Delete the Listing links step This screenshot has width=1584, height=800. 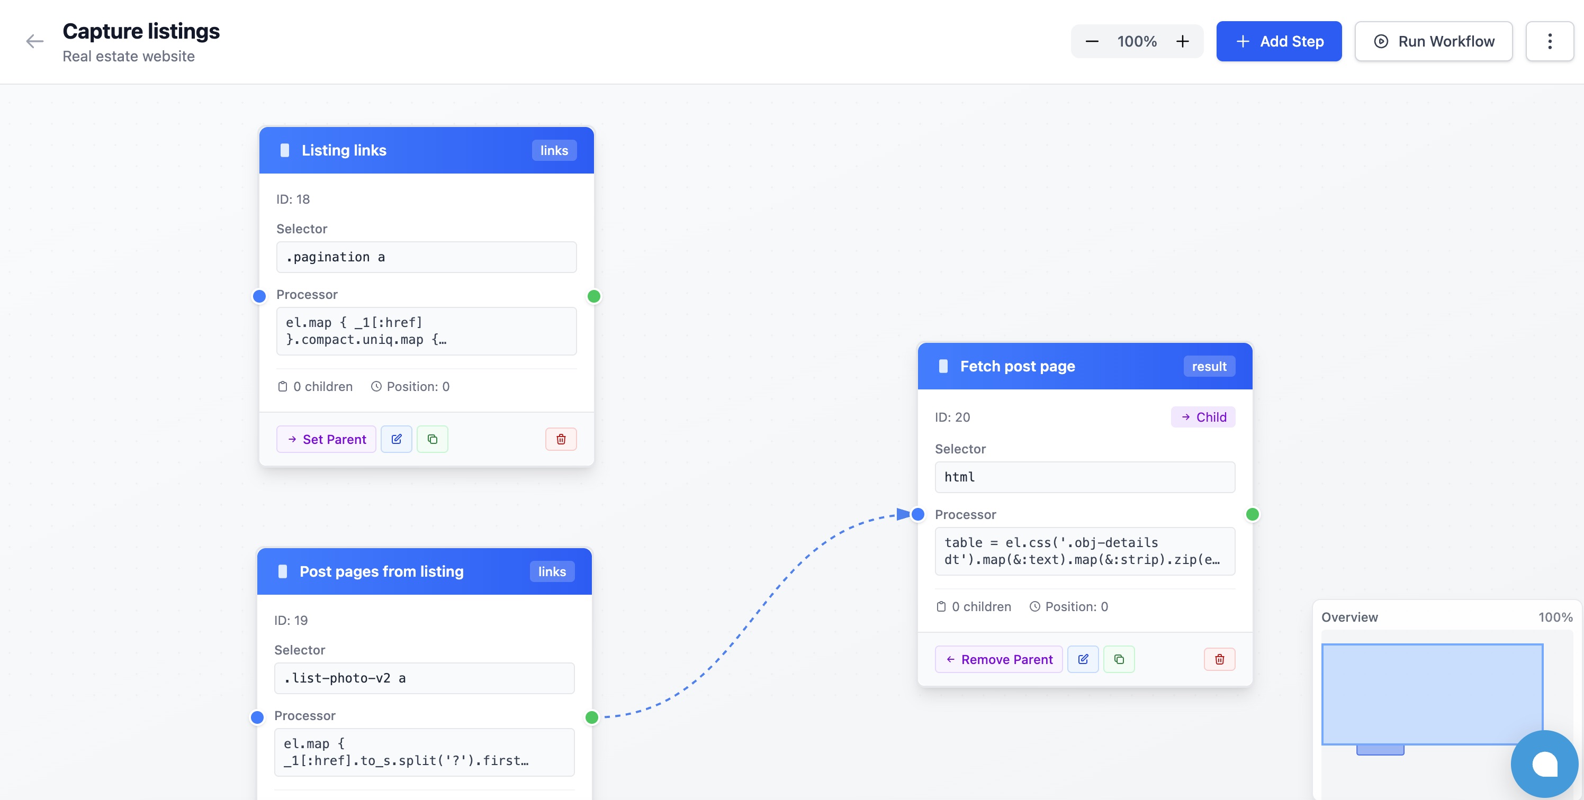[x=560, y=439]
